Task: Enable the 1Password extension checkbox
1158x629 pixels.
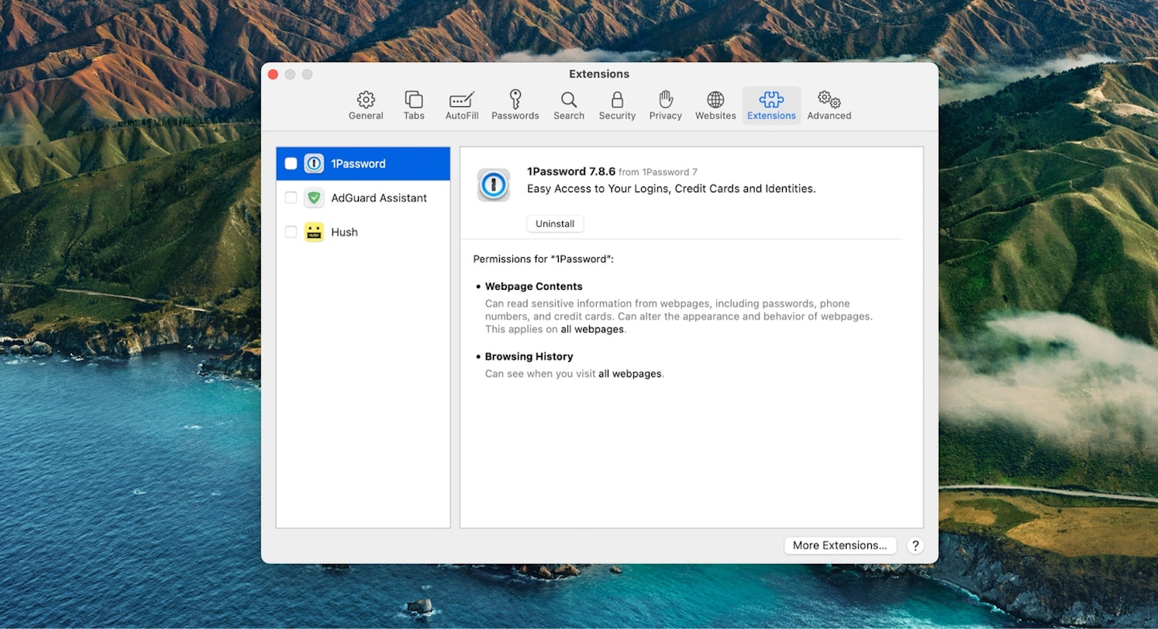Action: 291,163
